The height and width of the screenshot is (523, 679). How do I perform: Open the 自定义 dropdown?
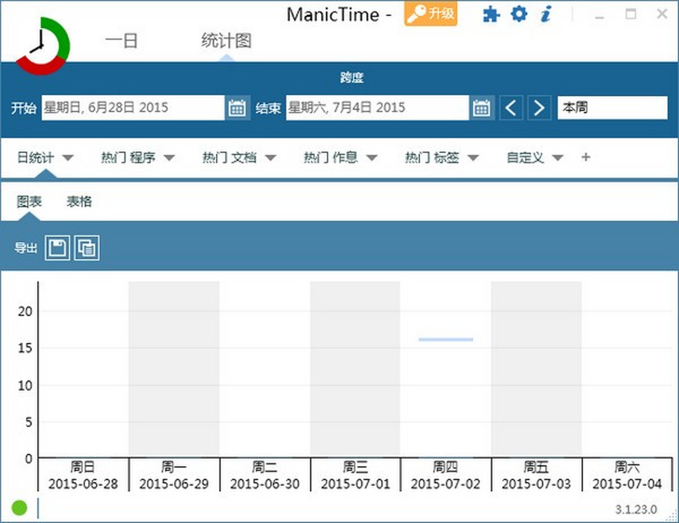(x=557, y=158)
